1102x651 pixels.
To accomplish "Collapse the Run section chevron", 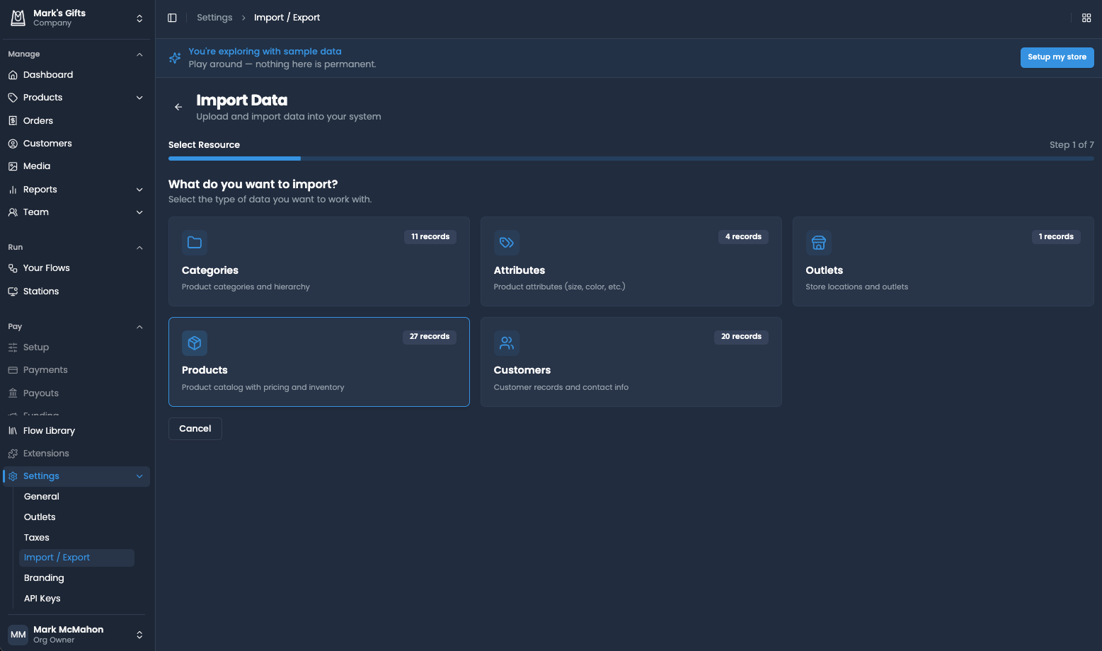I will click(x=139, y=248).
